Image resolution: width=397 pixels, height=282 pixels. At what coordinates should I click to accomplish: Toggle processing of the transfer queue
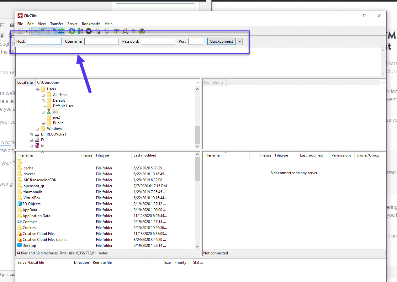coord(80,31)
